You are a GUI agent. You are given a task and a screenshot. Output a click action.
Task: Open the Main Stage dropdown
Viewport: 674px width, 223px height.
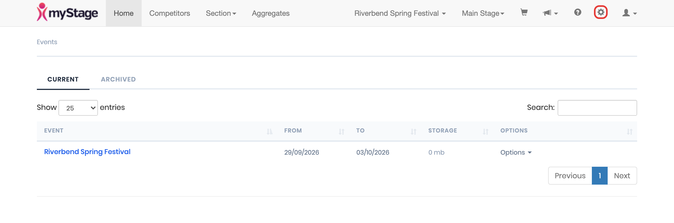(x=483, y=13)
